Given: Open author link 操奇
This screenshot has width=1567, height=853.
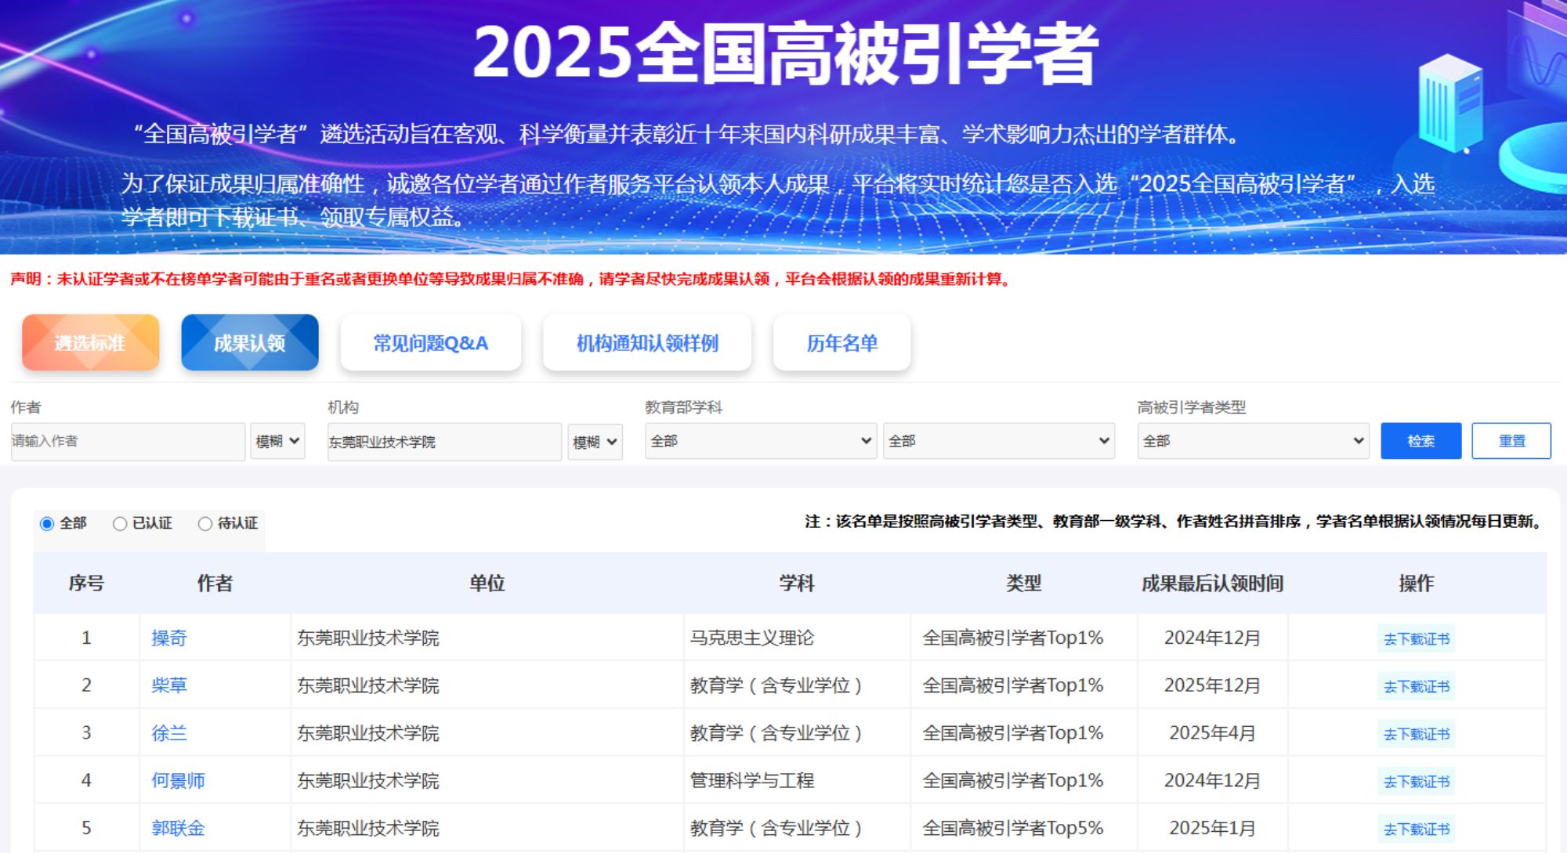Looking at the screenshot, I should pos(169,638).
